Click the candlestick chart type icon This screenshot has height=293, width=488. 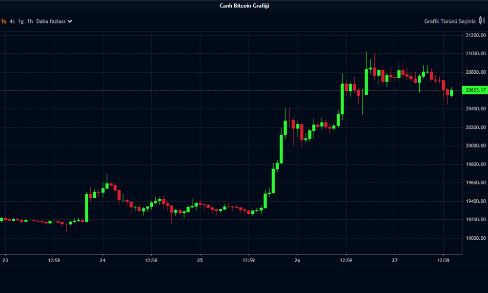[x=482, y=21]
